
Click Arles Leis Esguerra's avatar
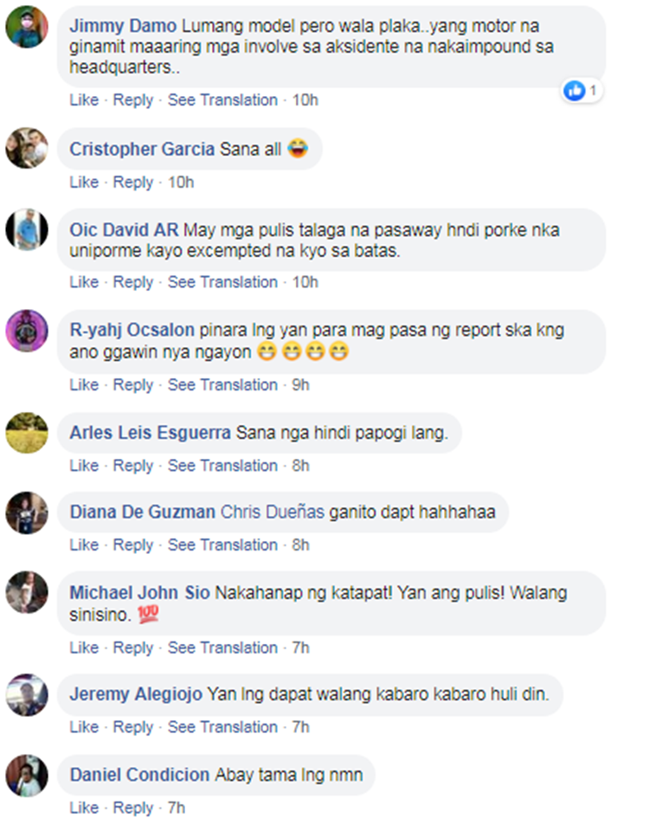pyautogui.click(x=27, y=433)
